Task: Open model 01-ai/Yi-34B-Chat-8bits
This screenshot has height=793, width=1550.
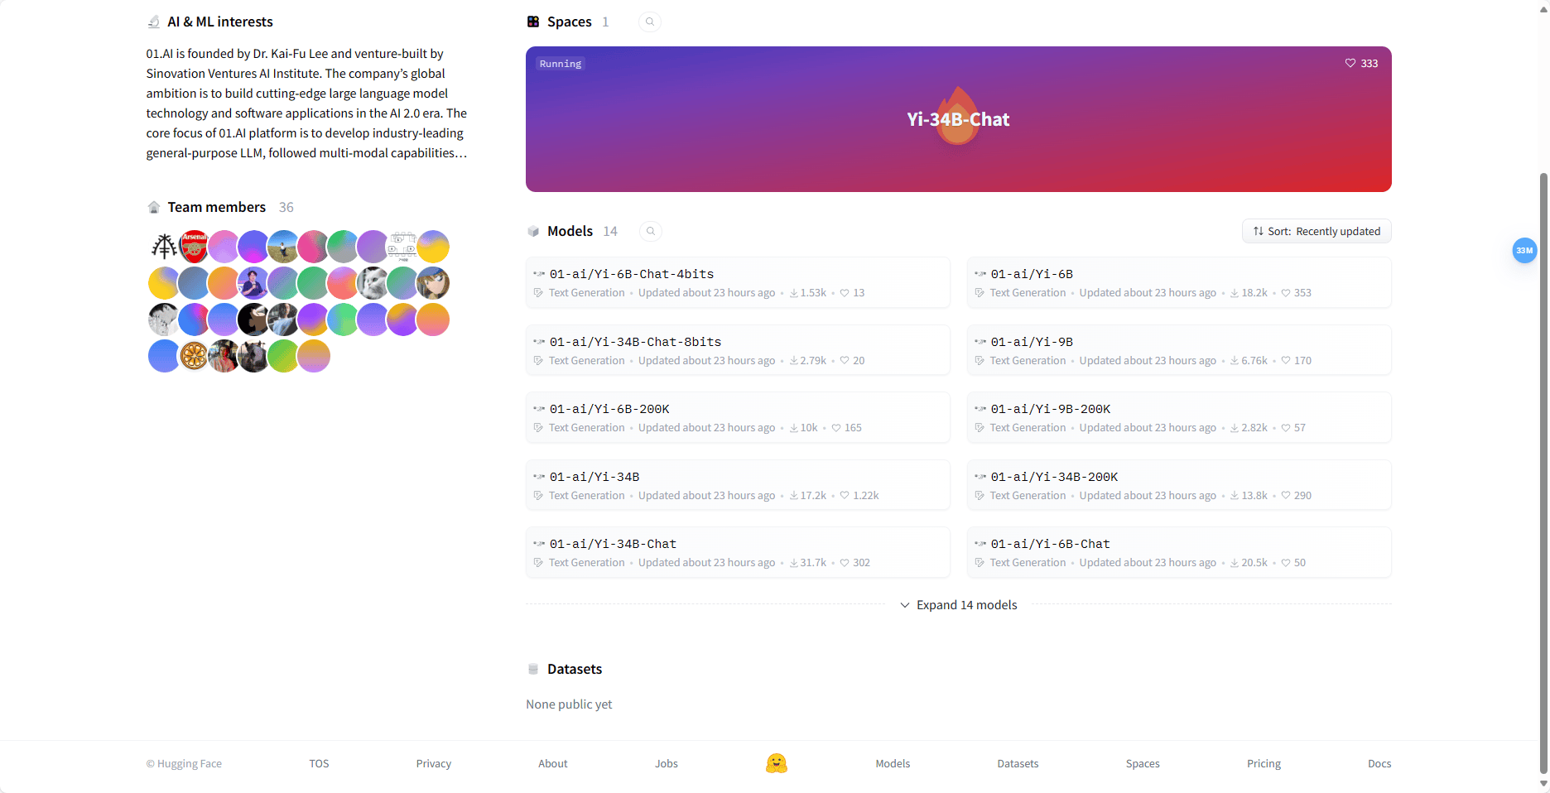Action: pyautogui.click(x=738, y=350)
